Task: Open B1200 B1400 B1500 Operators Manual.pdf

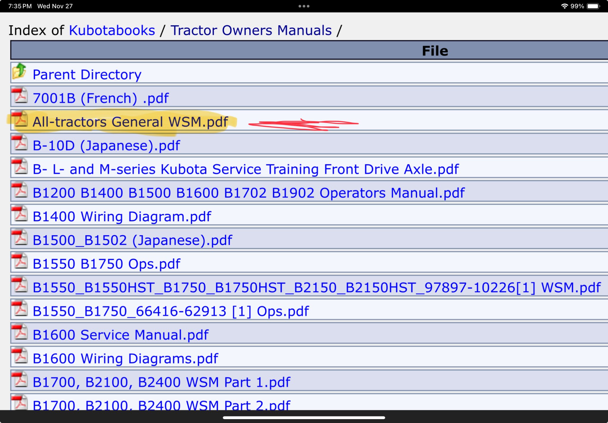Action: pos(248,193)
